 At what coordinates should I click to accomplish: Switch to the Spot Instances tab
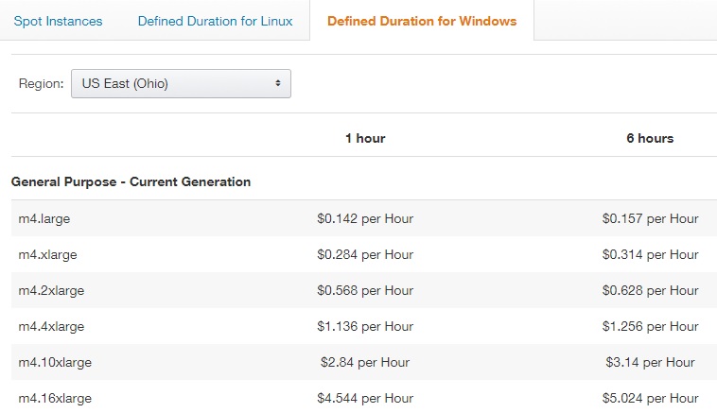pos(58,21)
